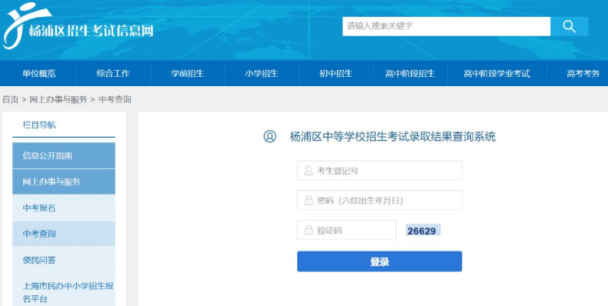Click the 登录 button
This screenshot has width=608, height=306.
[x=379, y=261]
